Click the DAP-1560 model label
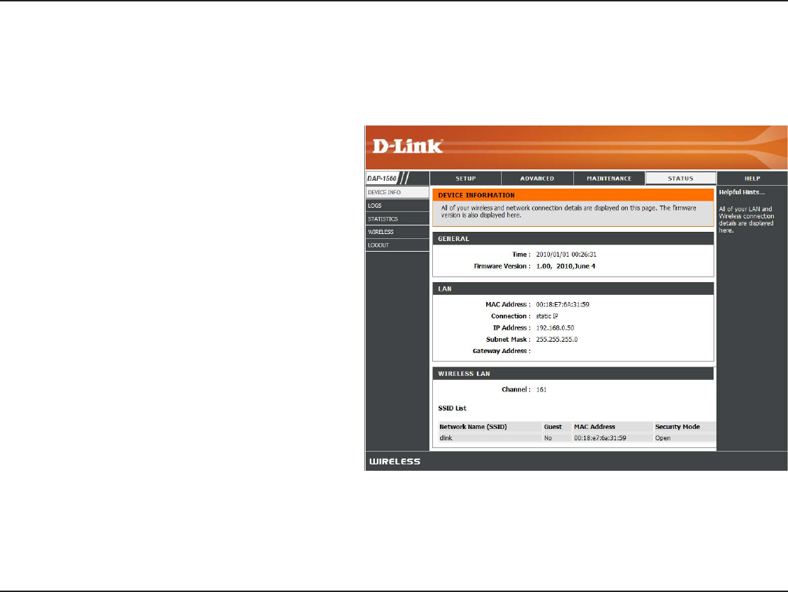 pos(382,178)
